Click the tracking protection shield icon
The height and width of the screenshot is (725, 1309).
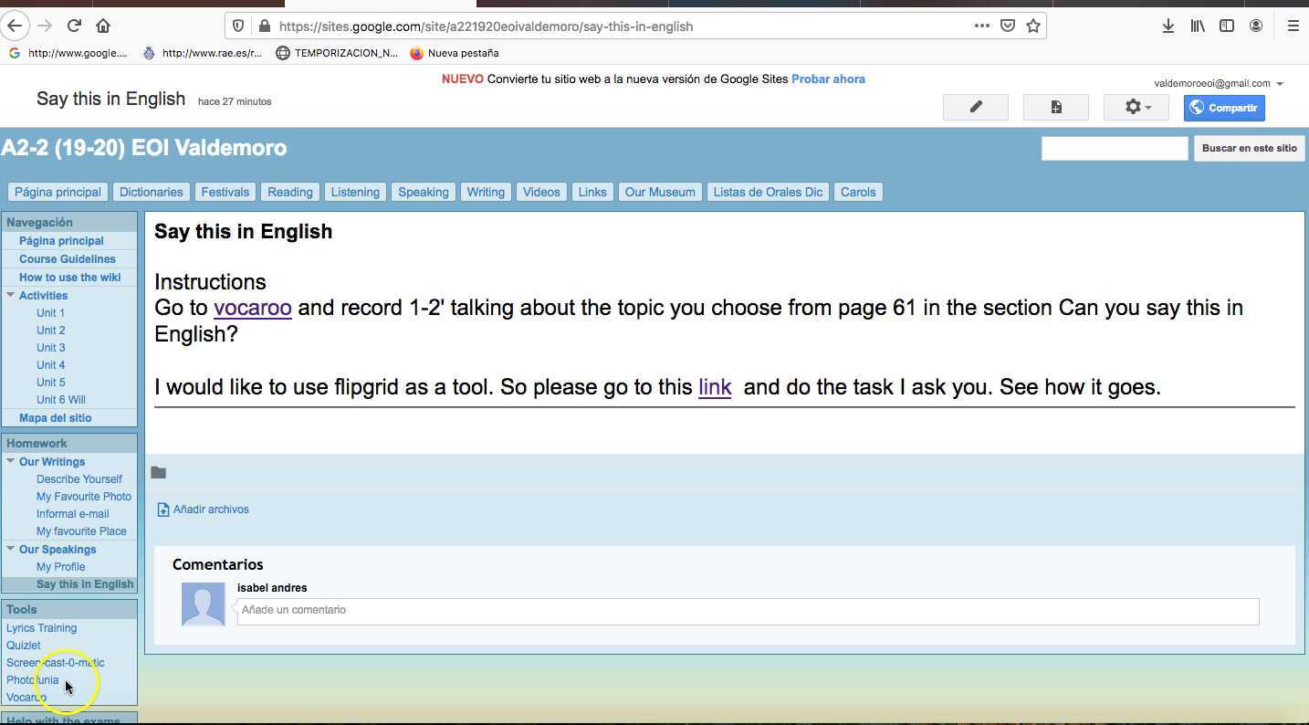(237, 26)
